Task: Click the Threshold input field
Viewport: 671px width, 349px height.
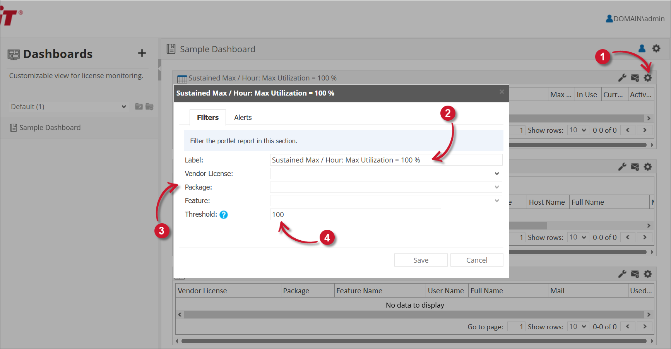Action: (x=355, y=215)
